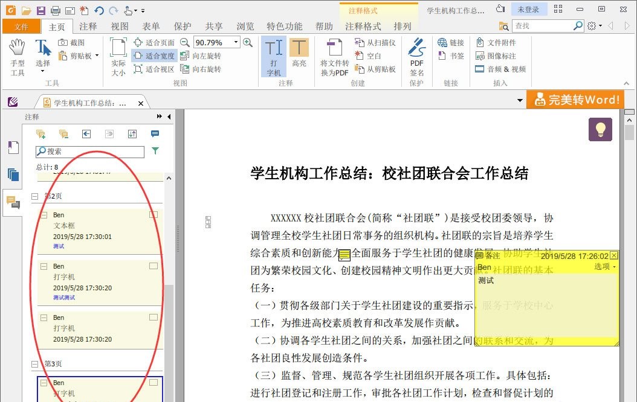
Task: Check the checkbox on Ben's first 打字机 comment
Action: click(154, 265)
